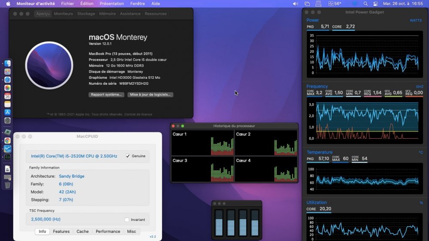Click the disk drive menu bar icon
This screenshot has height=241, width=429.
coord(318,3)
